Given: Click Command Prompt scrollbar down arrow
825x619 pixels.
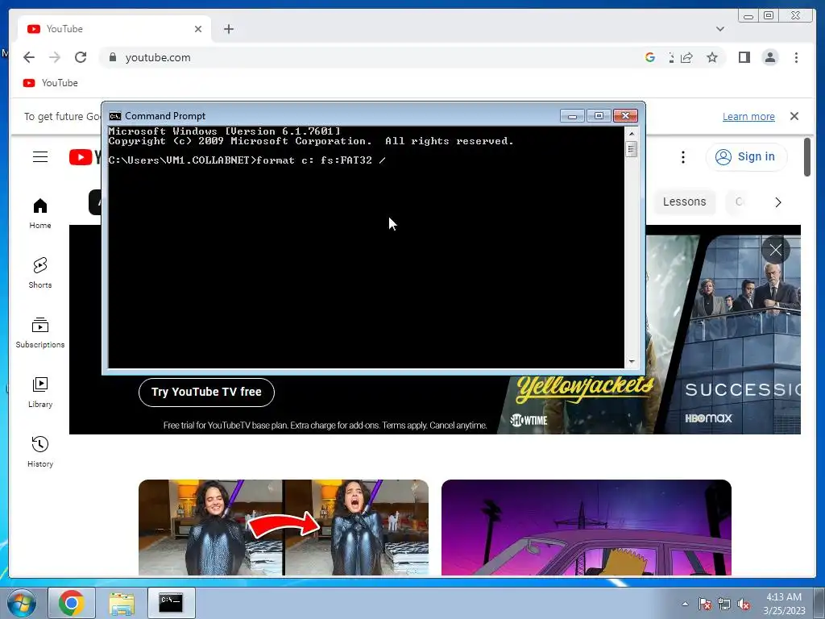Looking at the screenshot, I should click(632, 362).
